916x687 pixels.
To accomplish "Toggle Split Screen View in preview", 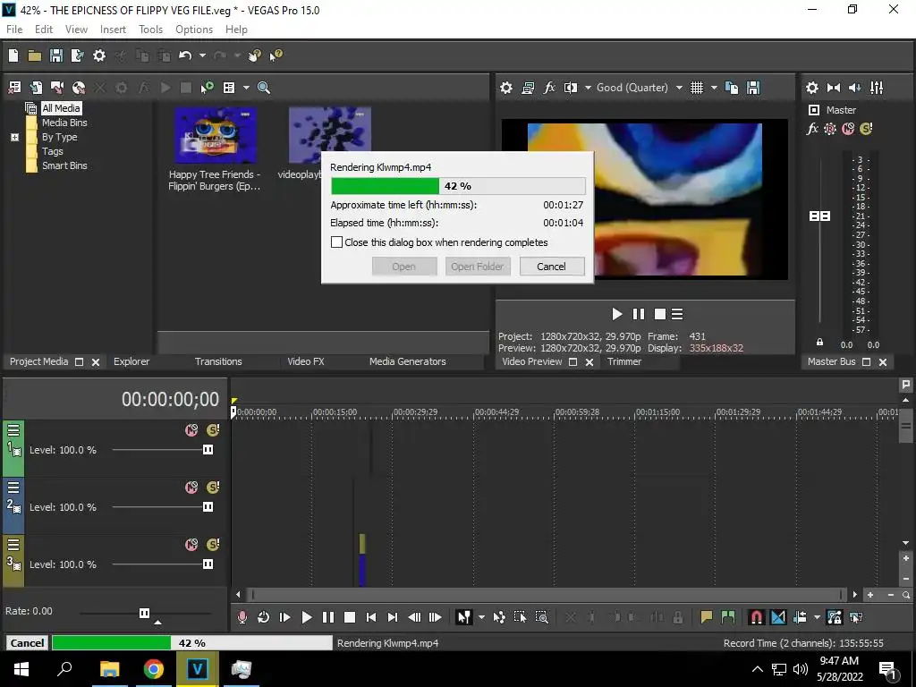I will point(571,88).
